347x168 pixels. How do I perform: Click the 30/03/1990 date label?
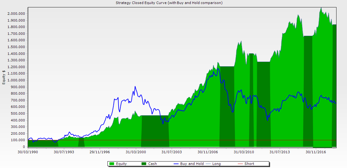pos(27,152)
